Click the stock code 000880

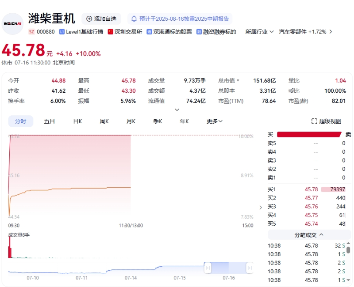(x=46, y=32)
